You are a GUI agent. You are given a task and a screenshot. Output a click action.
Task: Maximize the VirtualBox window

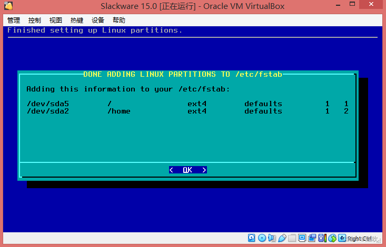coord(352,4)
